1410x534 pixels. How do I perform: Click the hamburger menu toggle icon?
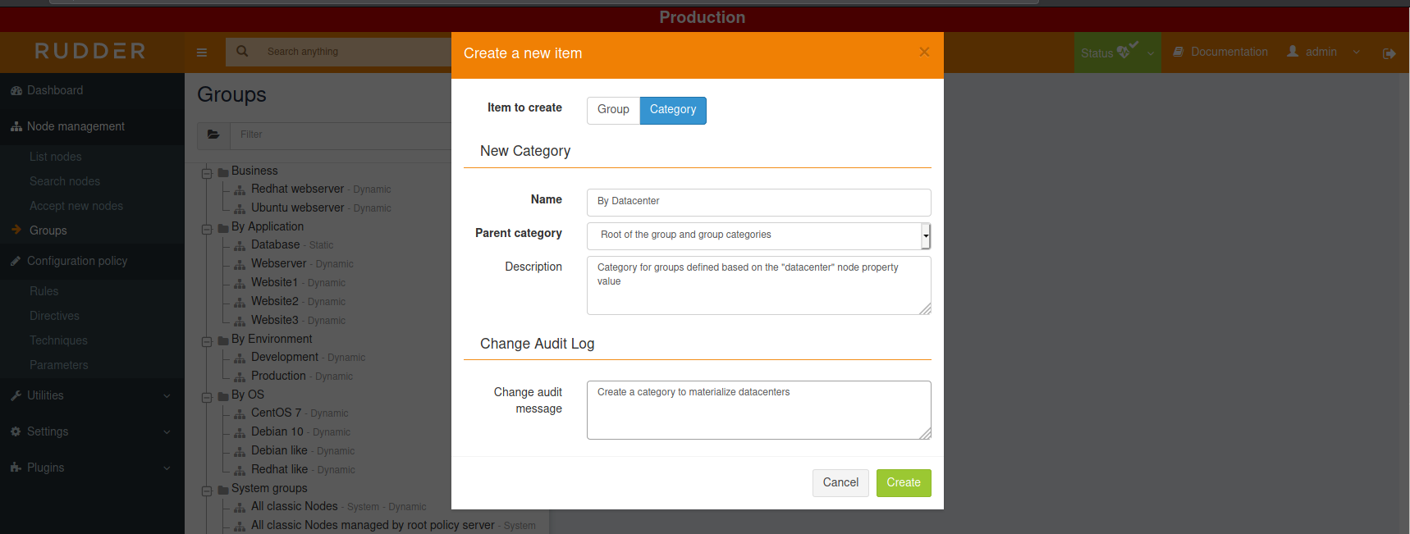(x=202, y=52)
